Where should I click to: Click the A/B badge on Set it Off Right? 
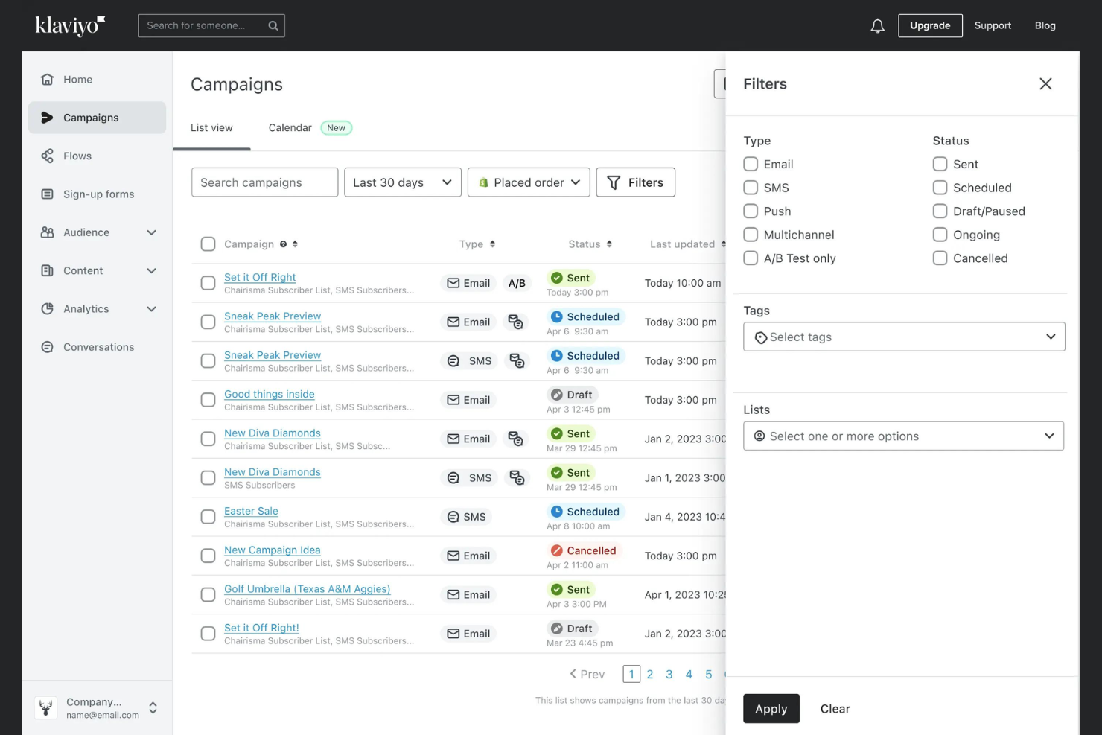[x=517, y=283]
